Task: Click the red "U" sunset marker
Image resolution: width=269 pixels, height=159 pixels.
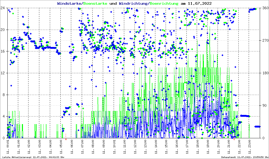Action: point(234,140)
